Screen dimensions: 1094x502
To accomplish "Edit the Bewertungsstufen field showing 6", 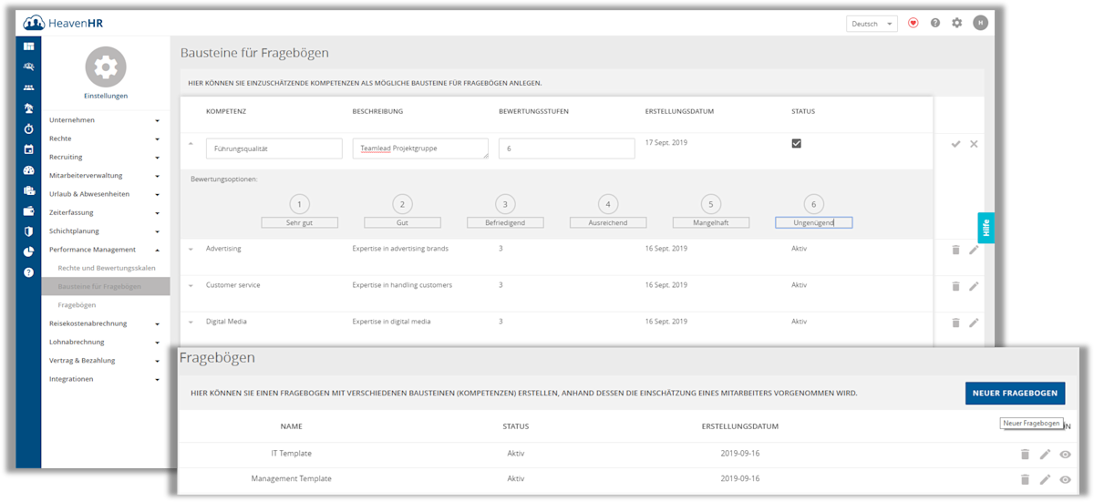I will pyautogui.click(x=566, y=149).
